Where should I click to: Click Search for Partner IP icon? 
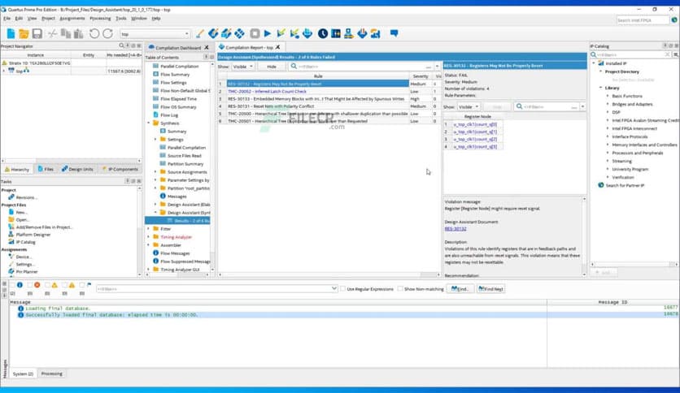(601, 185)
